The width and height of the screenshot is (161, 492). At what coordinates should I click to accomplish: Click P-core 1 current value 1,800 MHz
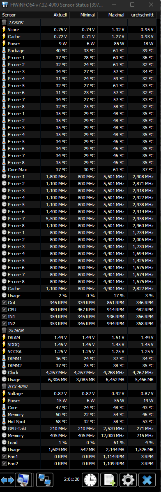coord(56,177)
